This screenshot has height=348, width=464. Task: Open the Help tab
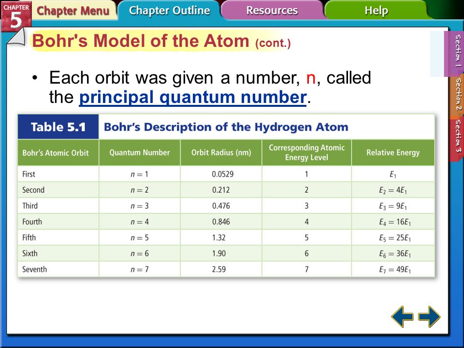tap(376, 10)
